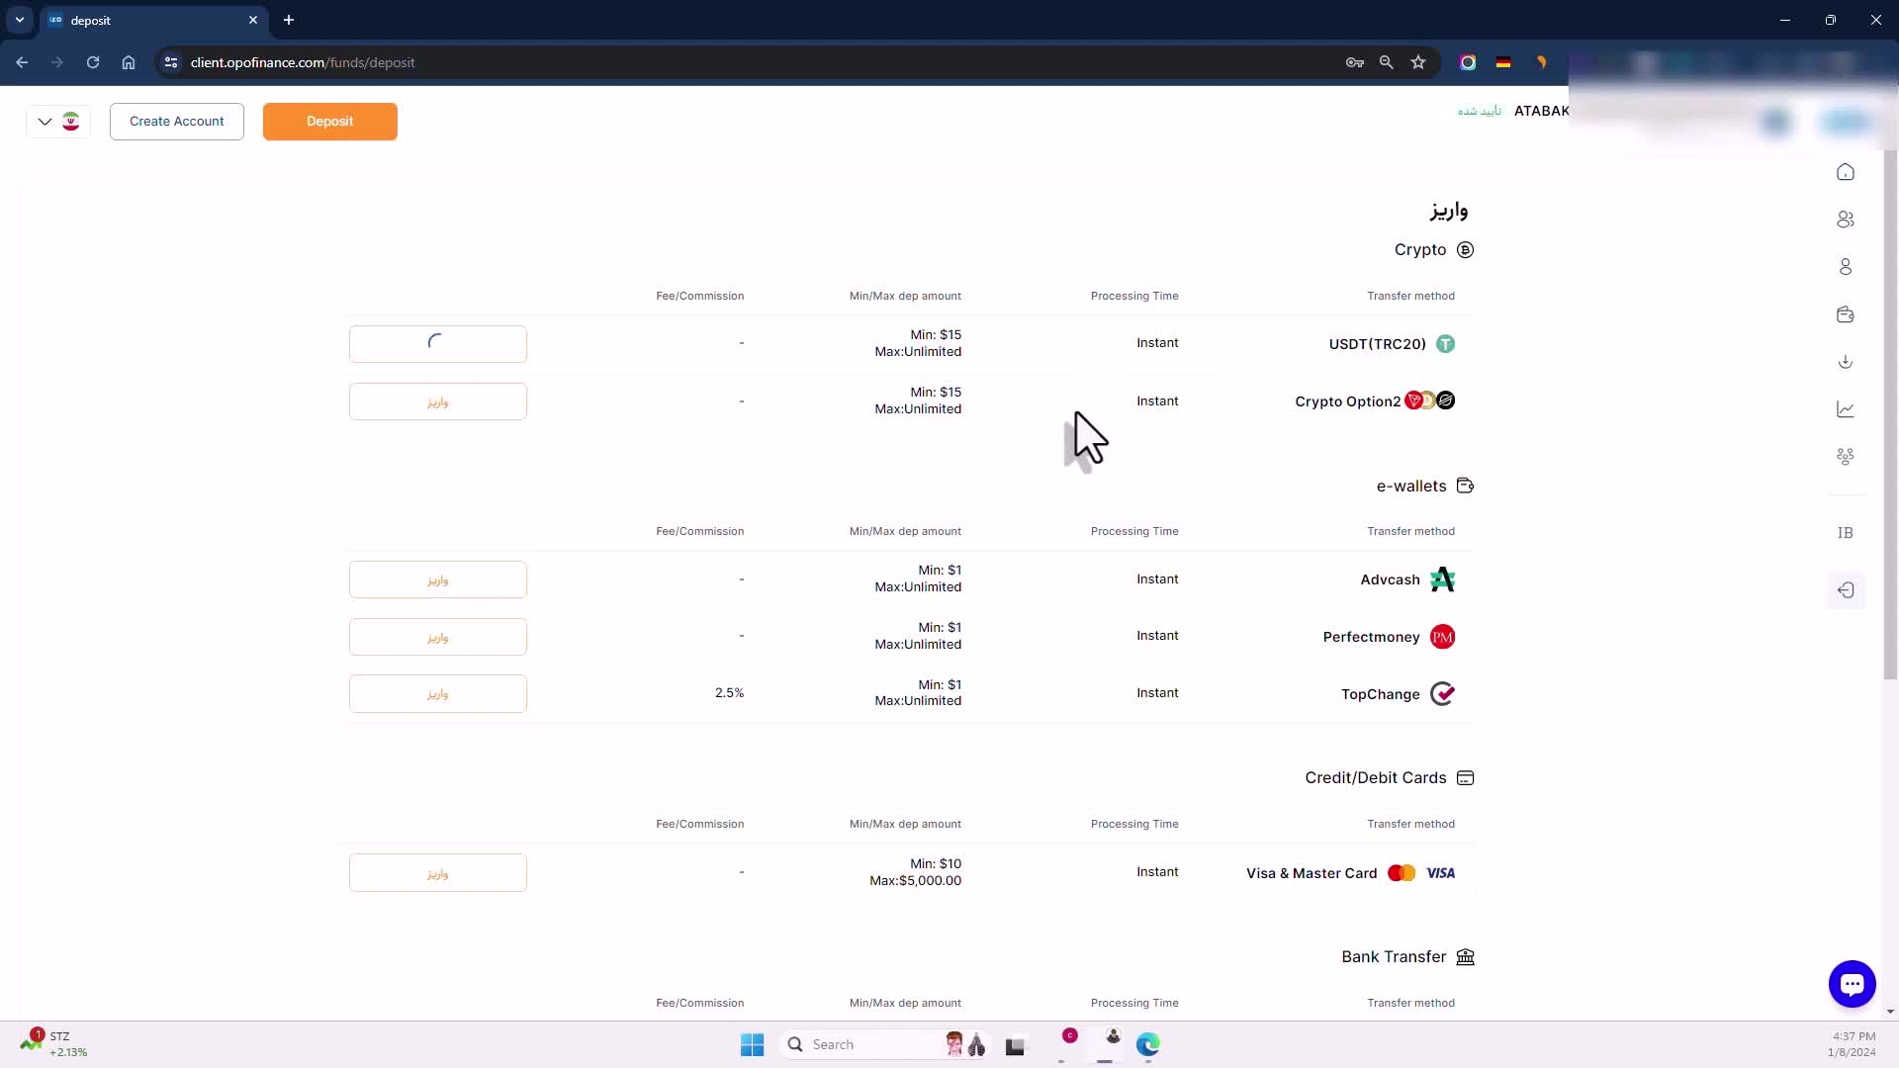1899x1068 pixels.
Task: Click deposit button for Crypto Option2
Action: [437, 401]
